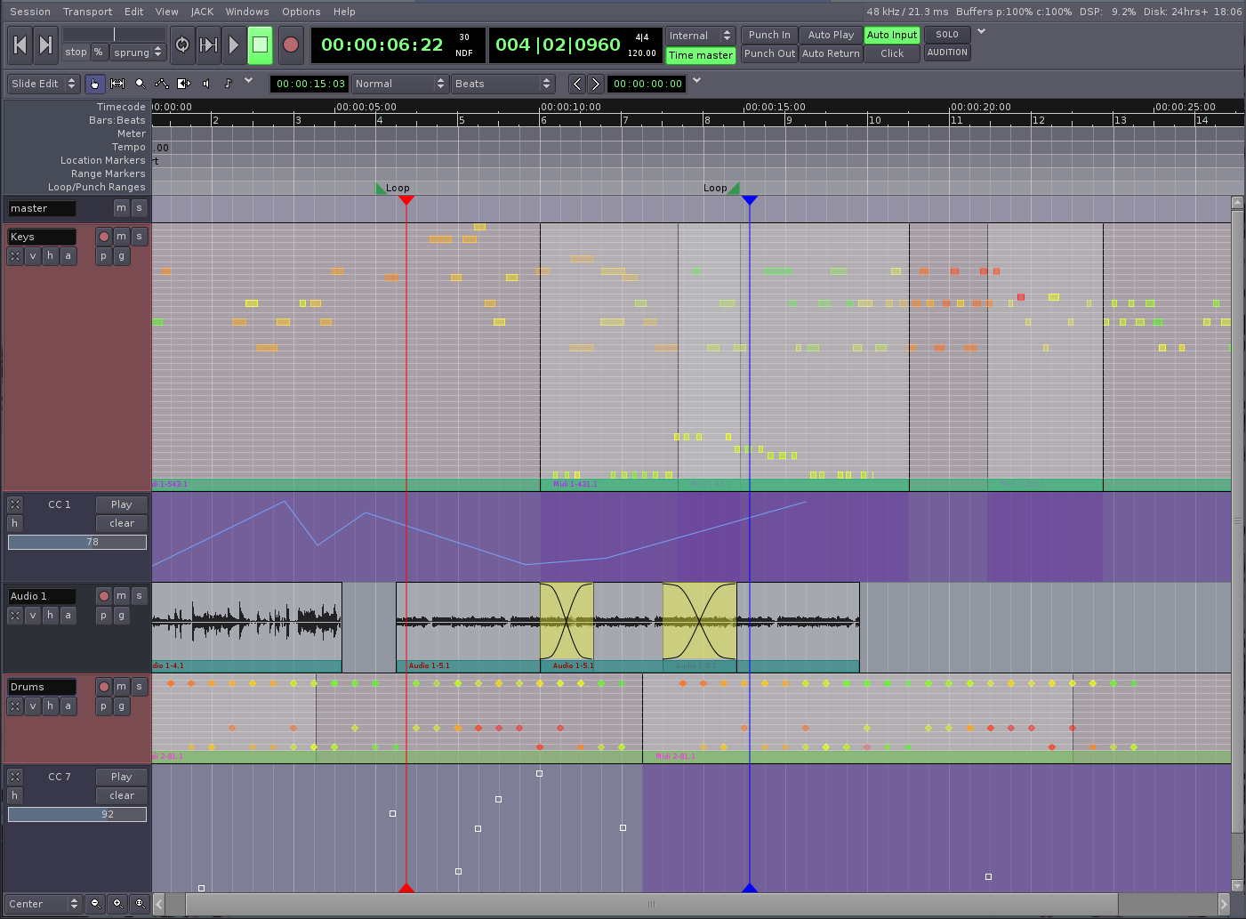
Task: Open the Beats snap-to dropdown
Action: tap(503, 84)
